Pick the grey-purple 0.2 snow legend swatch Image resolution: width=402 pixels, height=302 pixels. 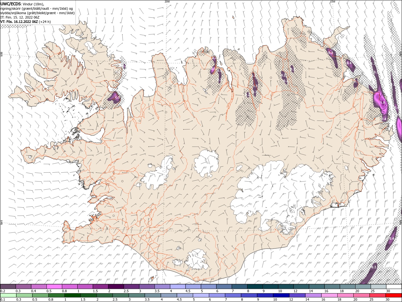click(x=8, y=287)
